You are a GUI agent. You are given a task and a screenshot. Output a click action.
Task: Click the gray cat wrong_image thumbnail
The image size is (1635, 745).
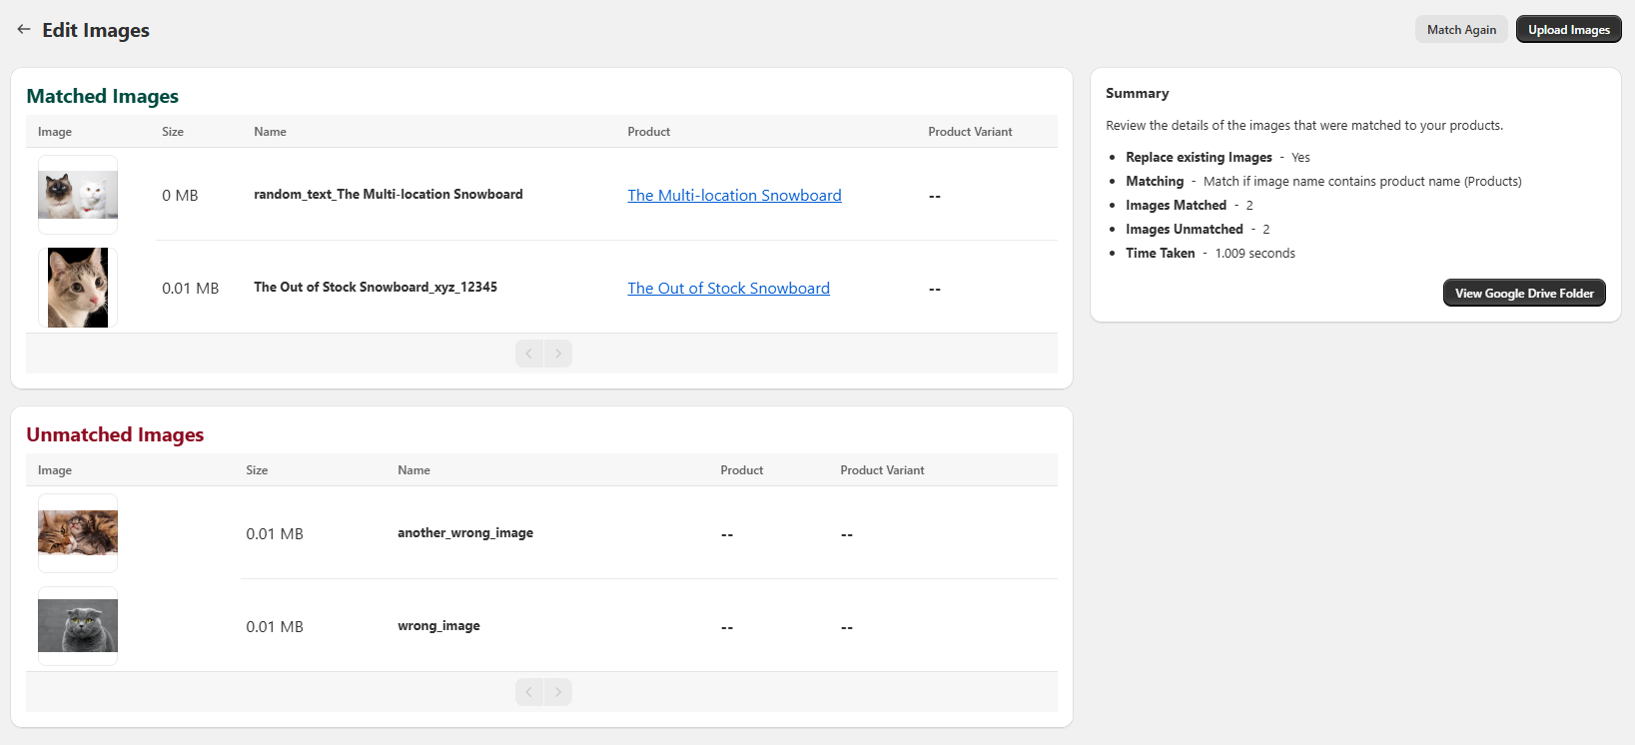(78, 626)
